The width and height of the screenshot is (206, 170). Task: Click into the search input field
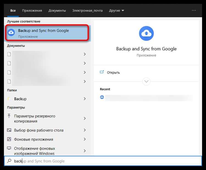tap(103, 161)
